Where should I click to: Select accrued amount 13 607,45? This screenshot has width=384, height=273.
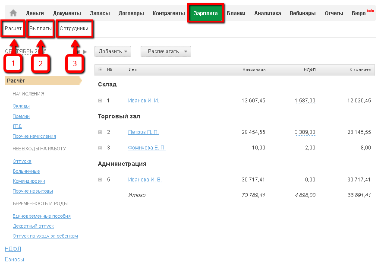click(253, 101)
